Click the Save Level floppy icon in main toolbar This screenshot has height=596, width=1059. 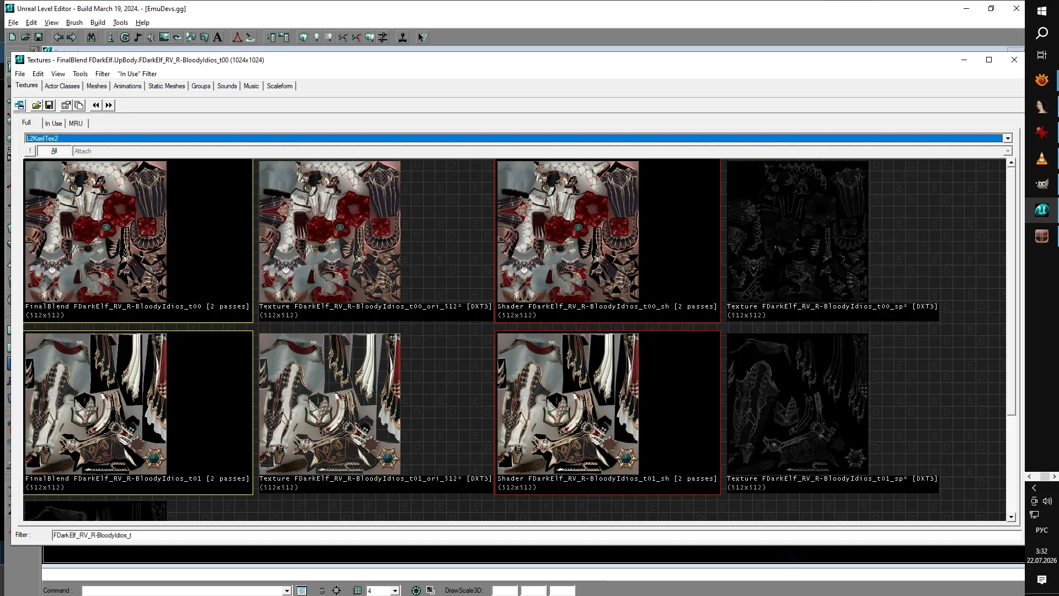point(39,37)
